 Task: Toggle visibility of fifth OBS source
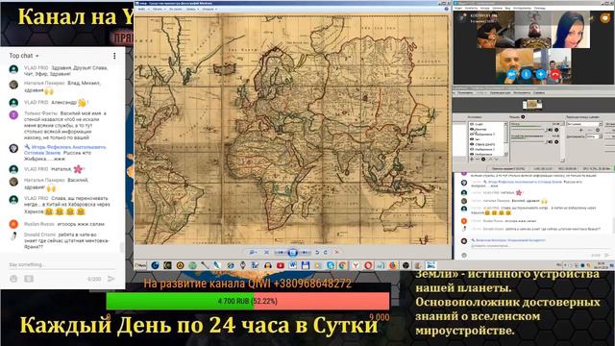point(472,144)
